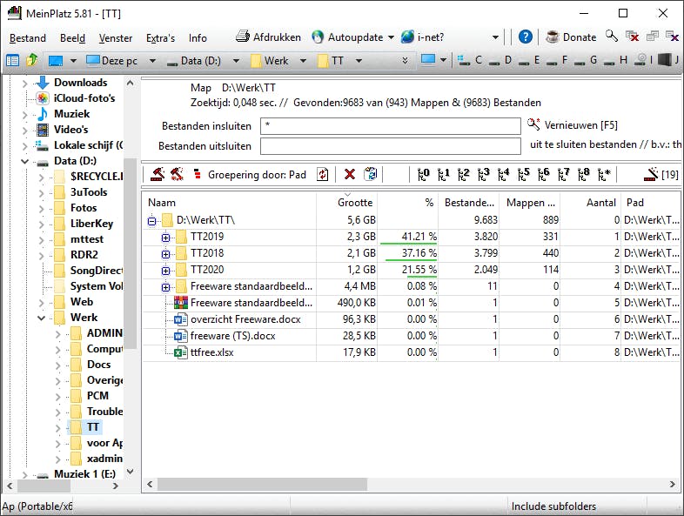
Task: Open dropdown arrow right of i-net?
Action: pos(495,37)
